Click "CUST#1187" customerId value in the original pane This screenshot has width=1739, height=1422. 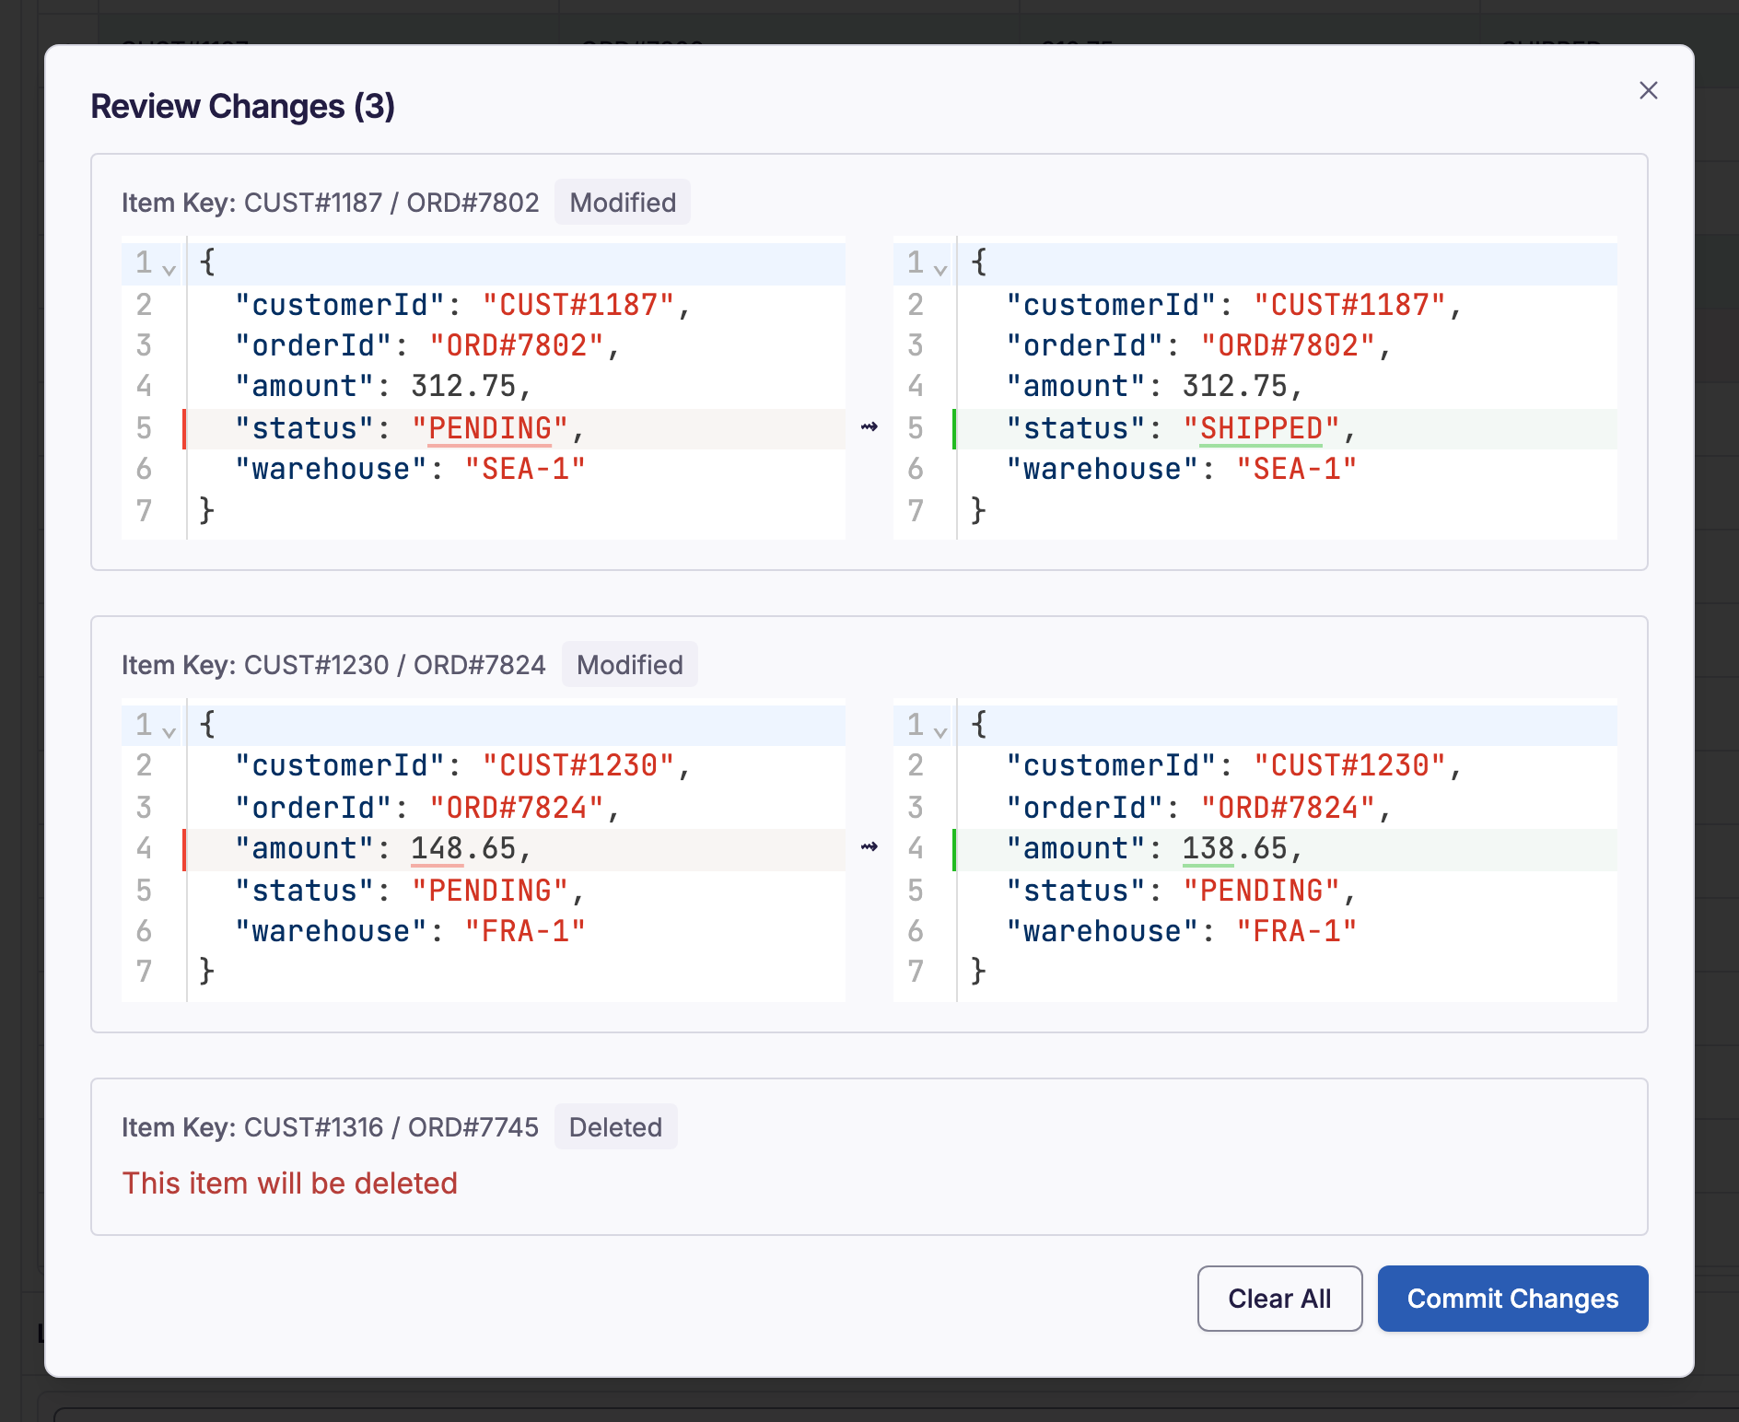[578, 305]
